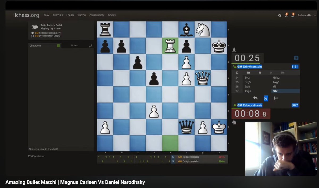Image resolution: width=319 pixels, height=188 pixels.
Task: Select move 26 Ng8 in move list
Action: (x=257, y=87)
